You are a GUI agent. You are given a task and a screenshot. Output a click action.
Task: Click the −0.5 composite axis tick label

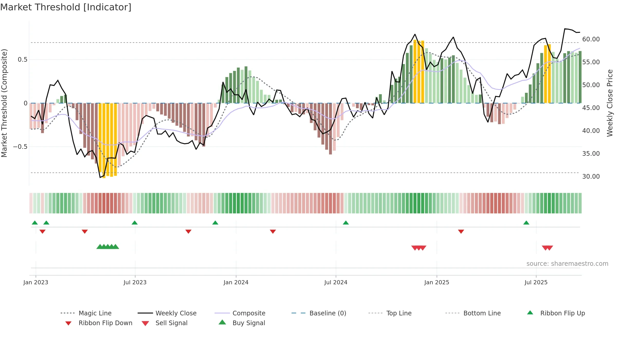(x=20, y=147)
